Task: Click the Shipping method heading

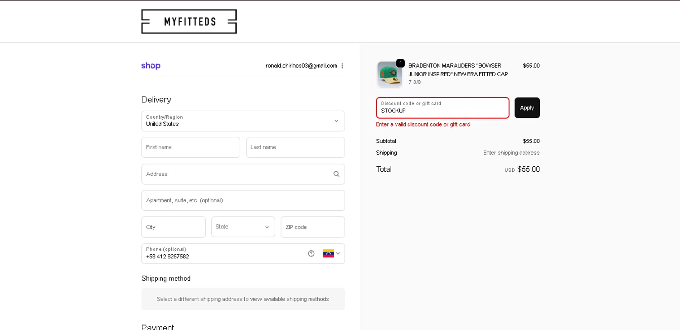Action: [x=166, y=278]
